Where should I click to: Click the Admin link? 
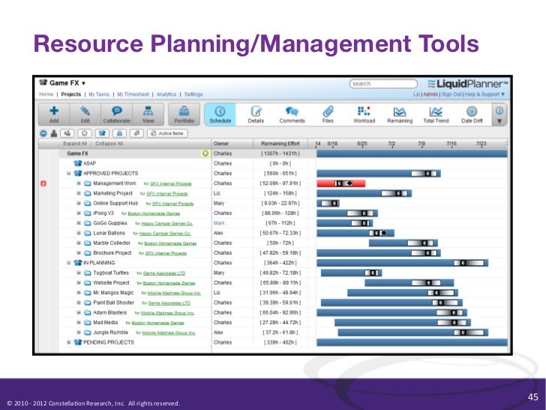(430, 94)
